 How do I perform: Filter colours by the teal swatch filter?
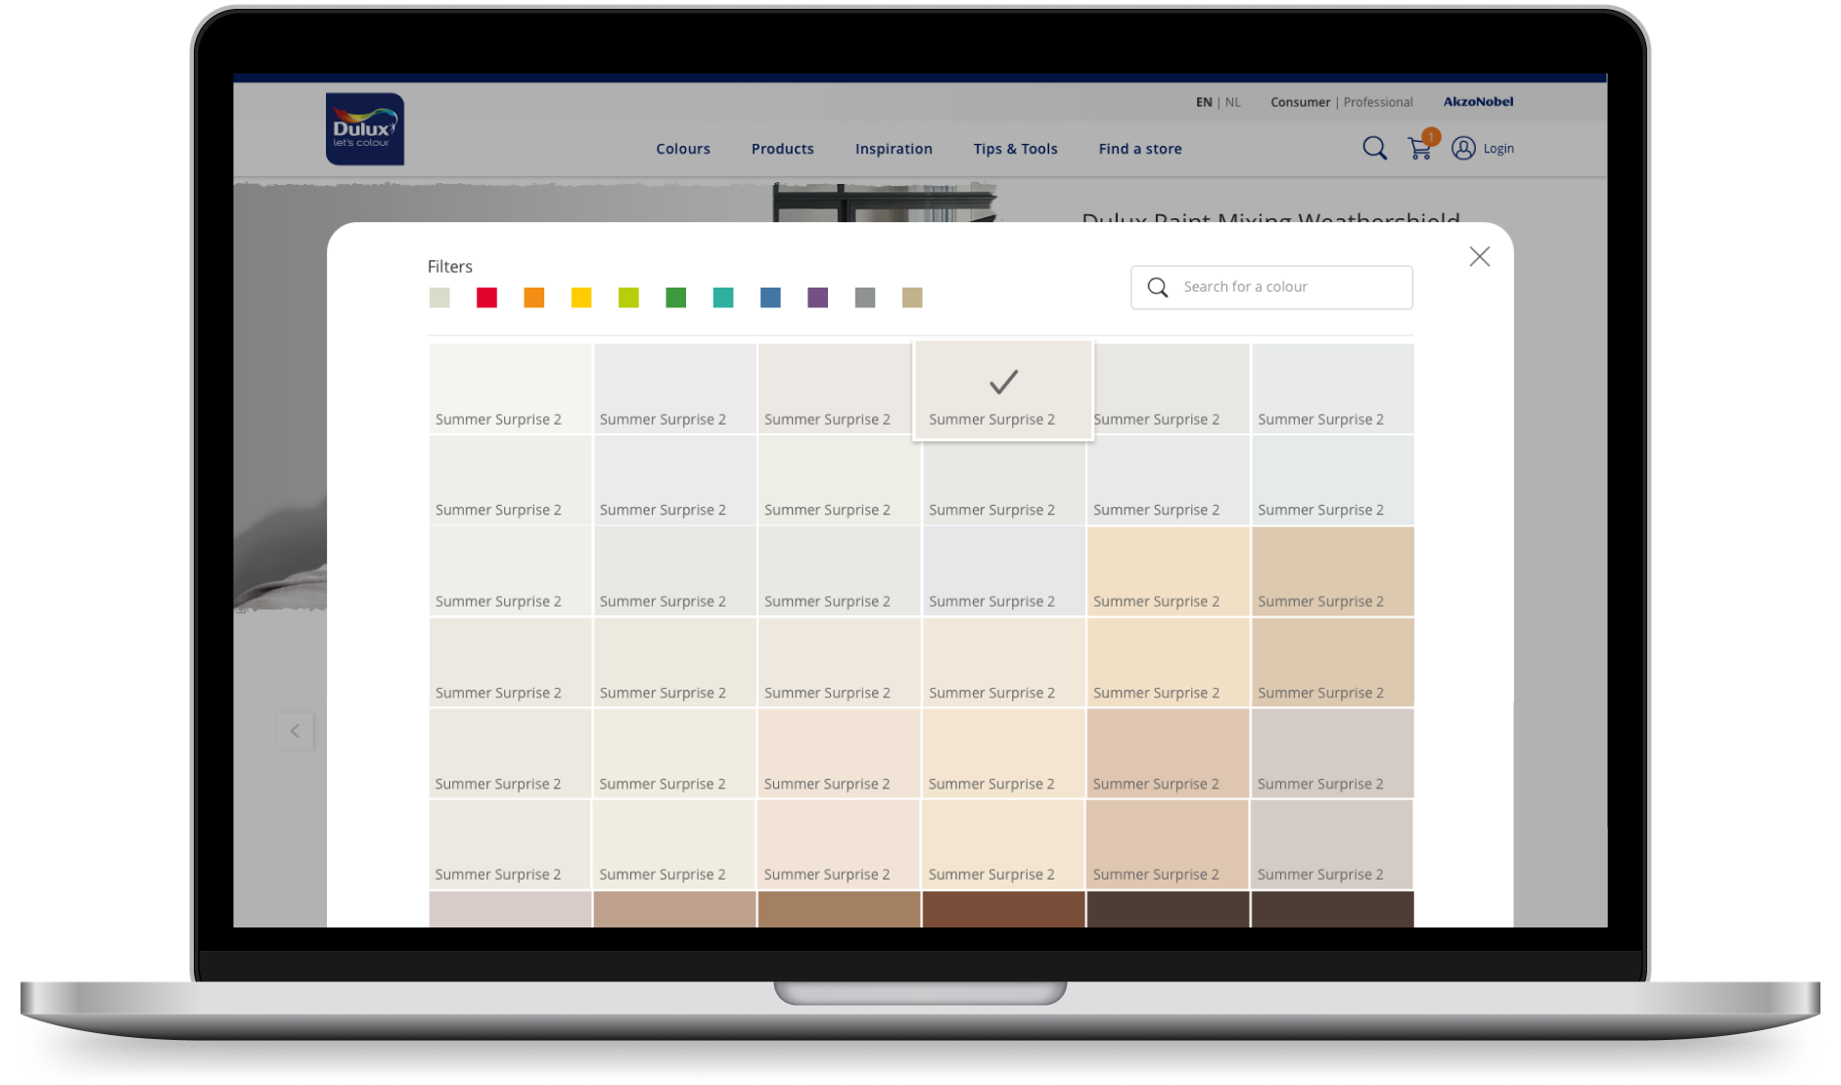pyautogui.click(x=722, y=297)
